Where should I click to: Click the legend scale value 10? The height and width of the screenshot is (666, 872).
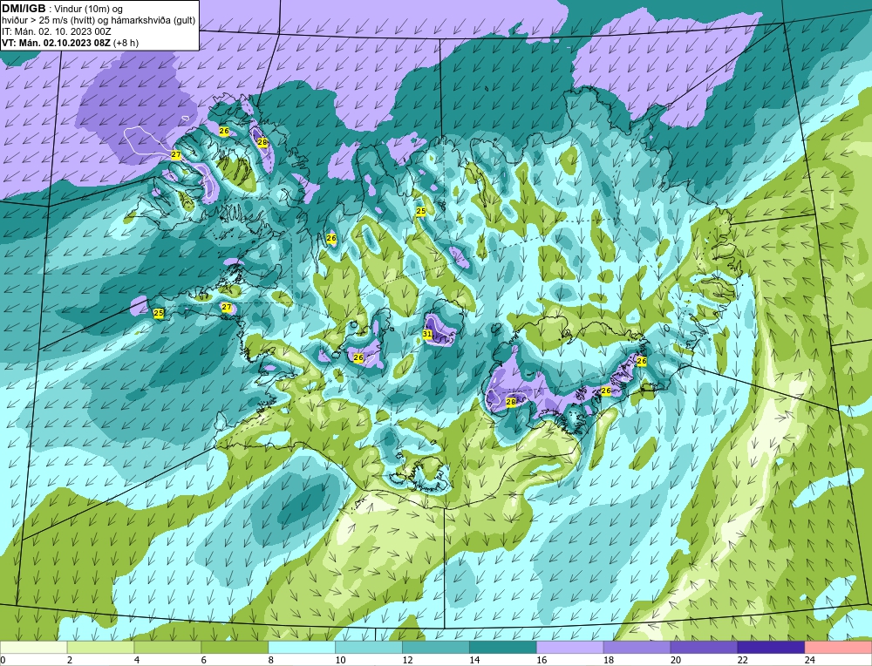tap(340, 660)
